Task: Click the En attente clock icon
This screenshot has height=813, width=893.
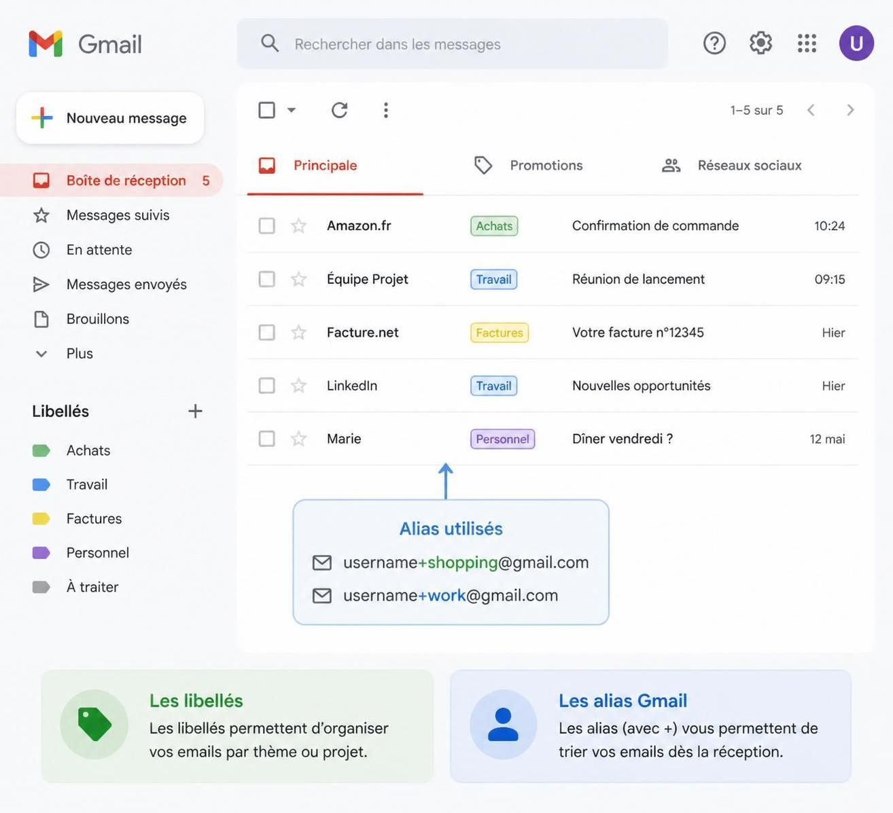Action: coord(41,250)
